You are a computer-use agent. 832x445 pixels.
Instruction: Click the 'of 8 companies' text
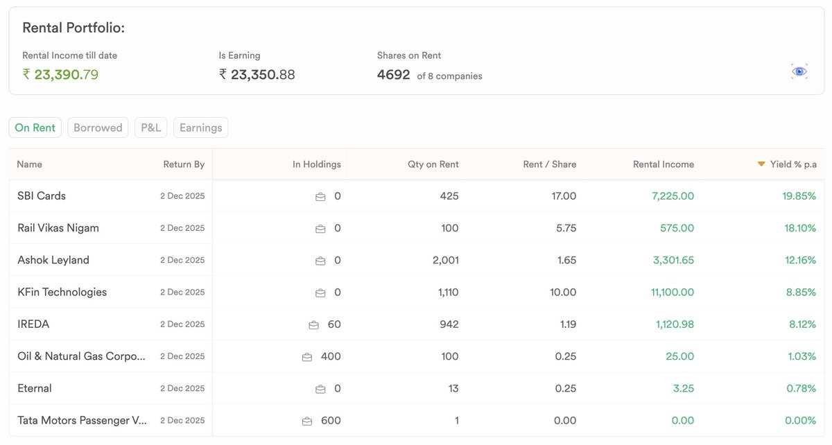pos(449,76)
